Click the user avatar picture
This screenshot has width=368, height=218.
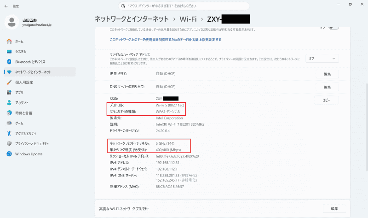[x=12, y=22]
